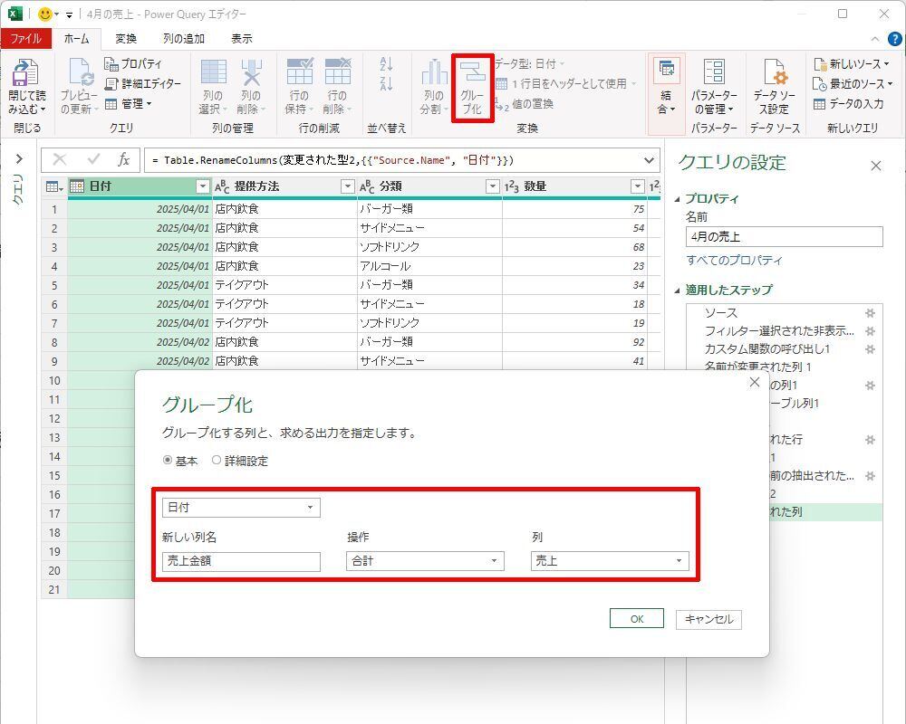Open the 操作 dropdown showing 合計
This screenshot has height=724, width=906.
click(x=425, y=561)
